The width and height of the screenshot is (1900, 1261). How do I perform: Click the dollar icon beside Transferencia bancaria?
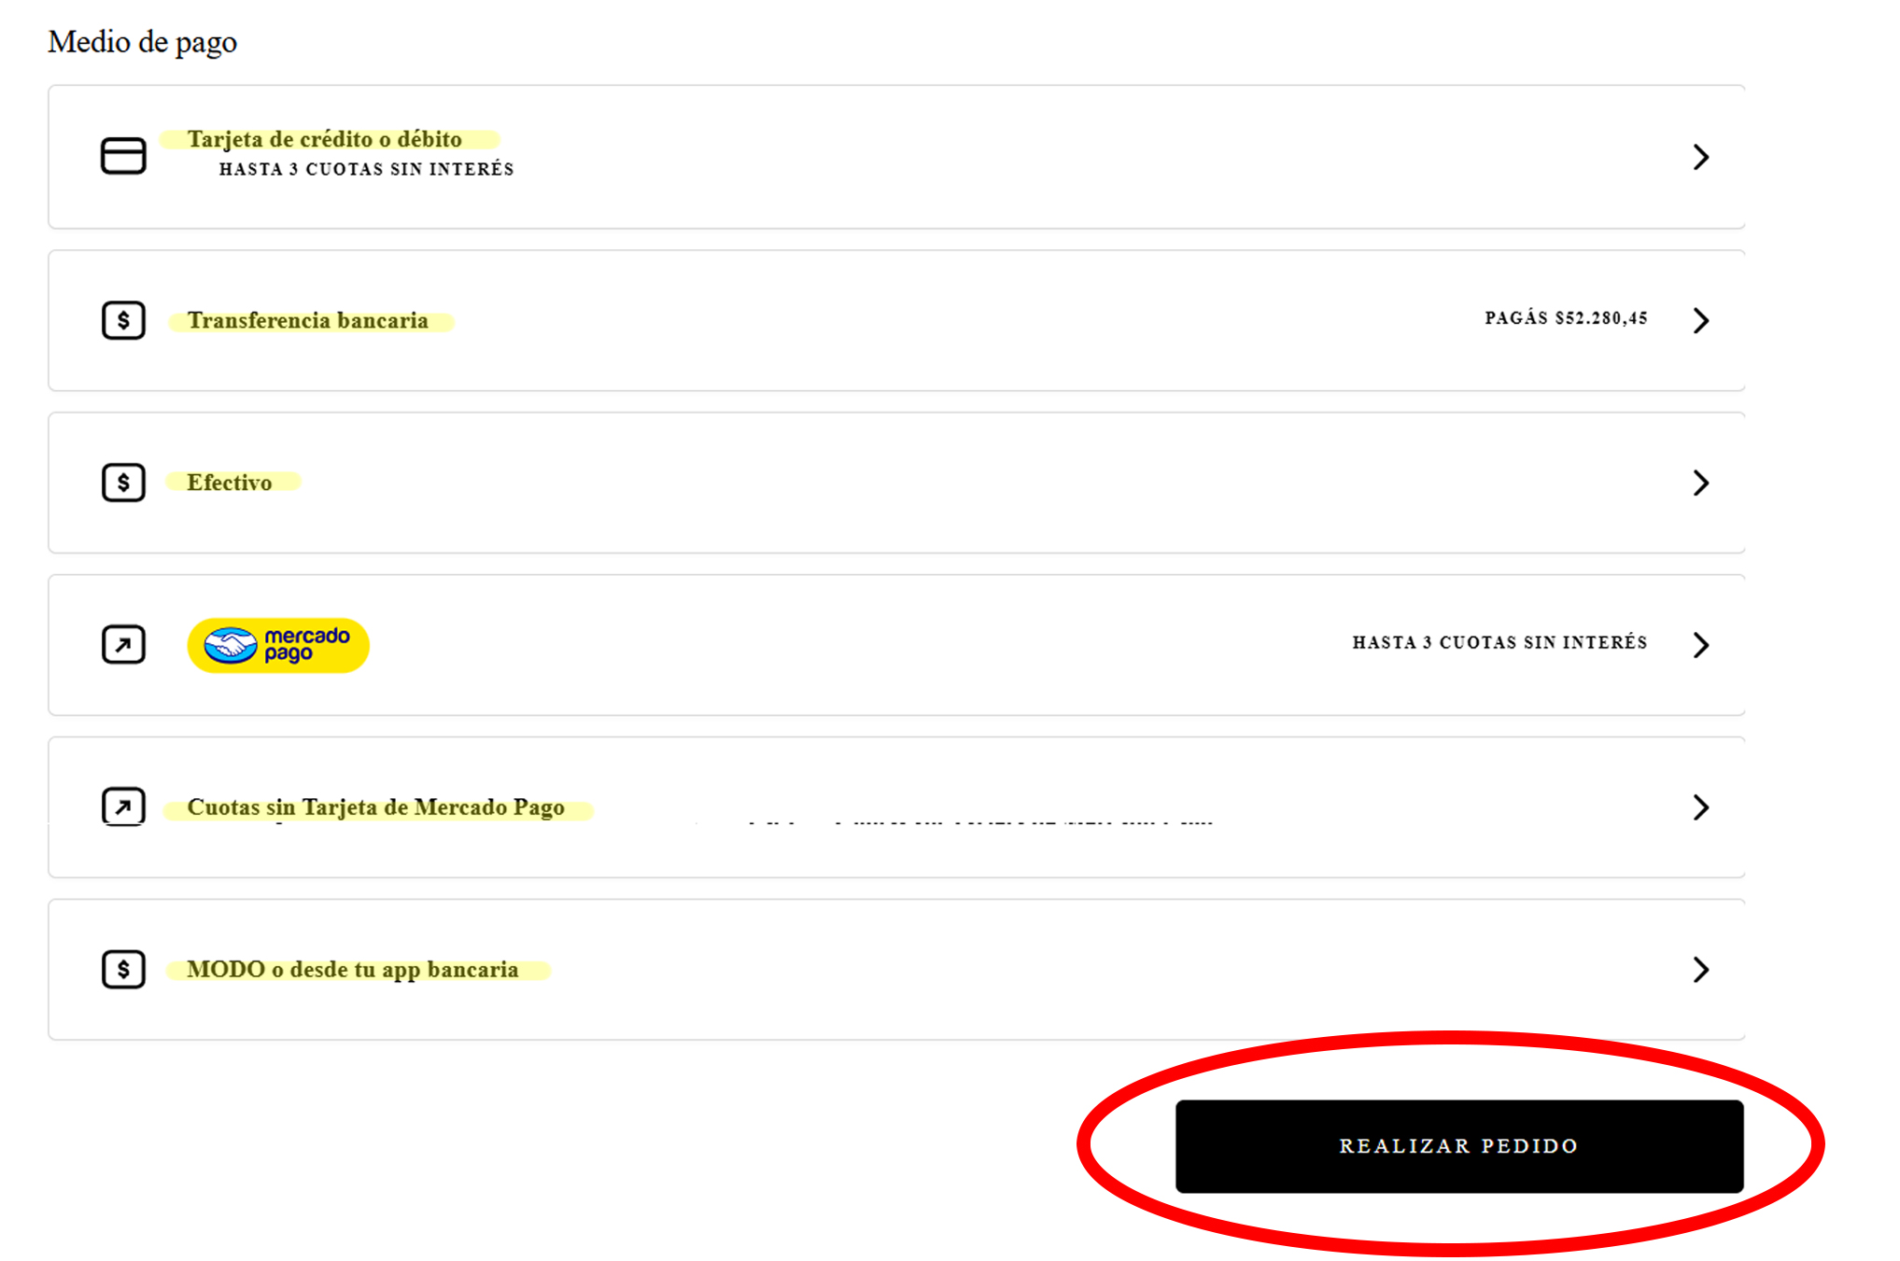point(123,320)
